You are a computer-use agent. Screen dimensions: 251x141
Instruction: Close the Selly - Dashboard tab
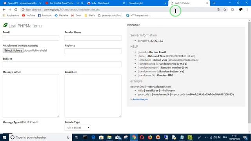124,3
